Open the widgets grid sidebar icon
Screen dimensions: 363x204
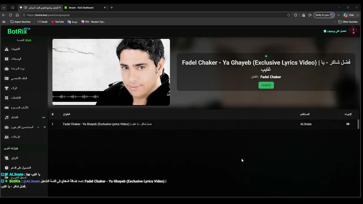click(7, 59)
